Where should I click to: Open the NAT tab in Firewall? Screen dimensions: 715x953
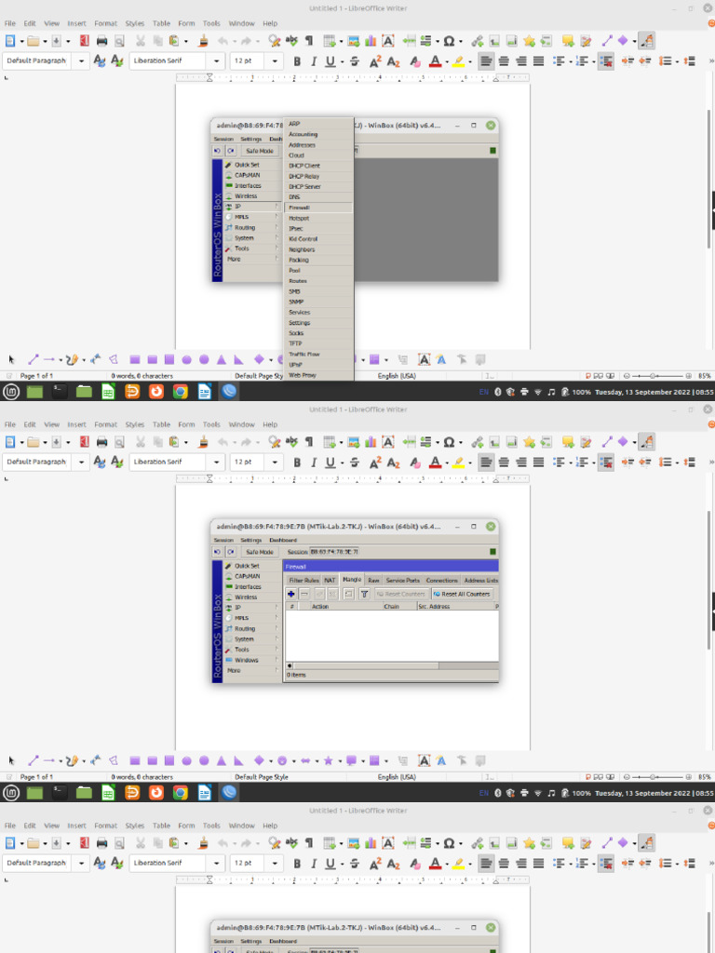[x=330, y=581]
